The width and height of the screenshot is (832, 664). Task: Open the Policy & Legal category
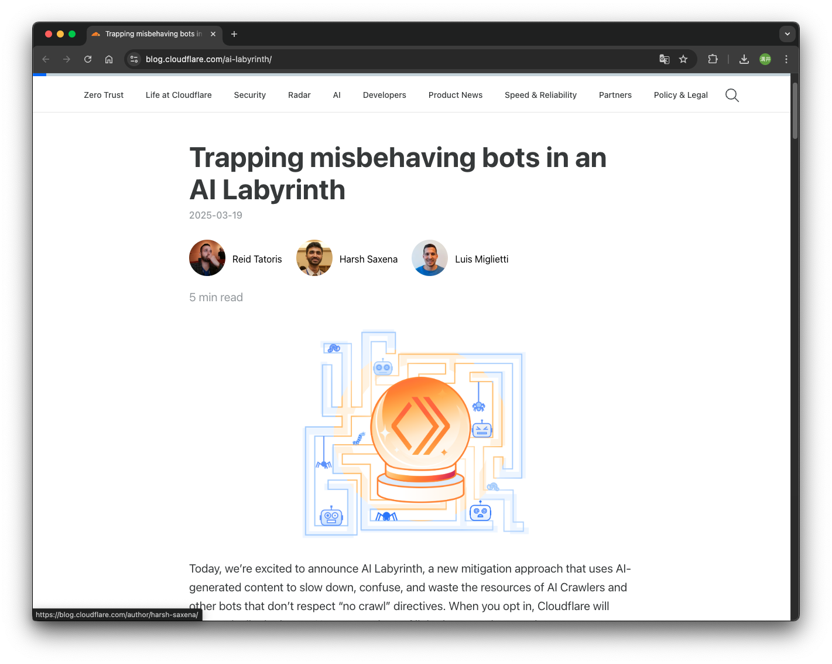pos(681,95)
